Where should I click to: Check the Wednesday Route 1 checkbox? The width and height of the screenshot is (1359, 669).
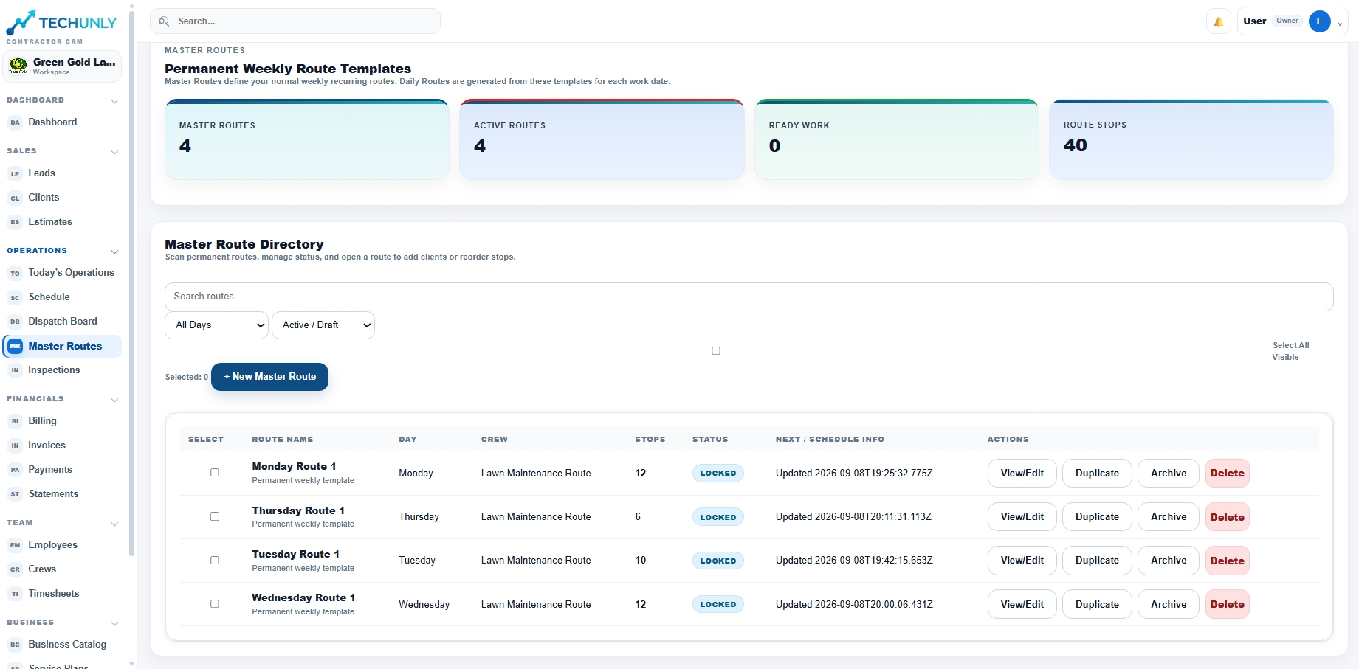click(215, 604)
